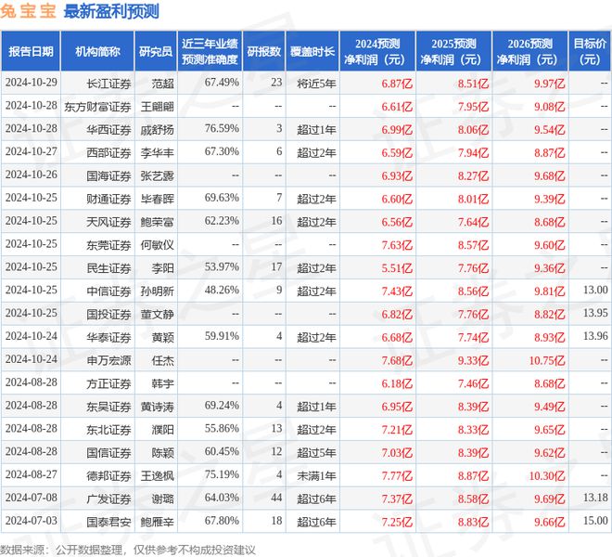Click the 2024-10-29 report date cell
The width and height of the screenshot is (612, 557).
(x=32, y=82)
